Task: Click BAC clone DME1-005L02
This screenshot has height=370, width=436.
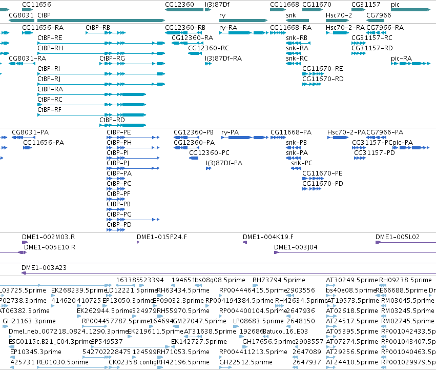Action: click(x=406, y=242)
